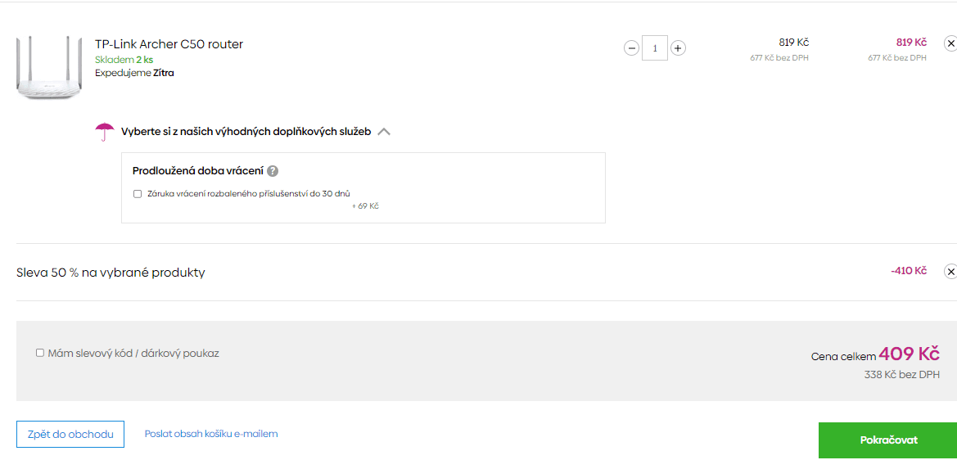
Task: Collapse additional services with the chevron arrow
Action: (384, 131)
